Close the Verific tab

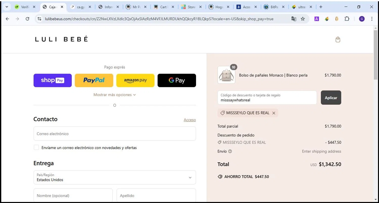(x=34, y=7)
